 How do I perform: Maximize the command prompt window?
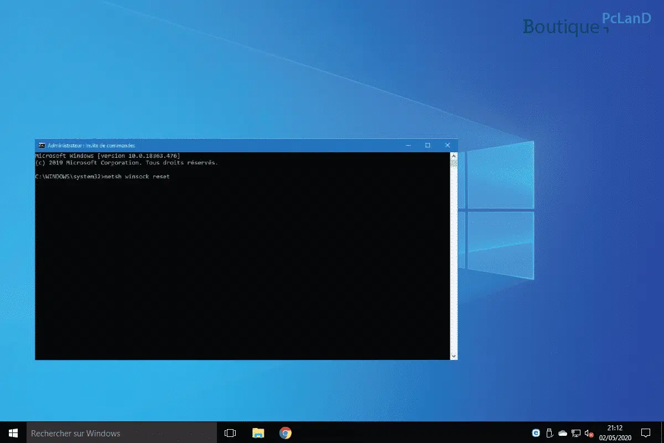[428, 145]
